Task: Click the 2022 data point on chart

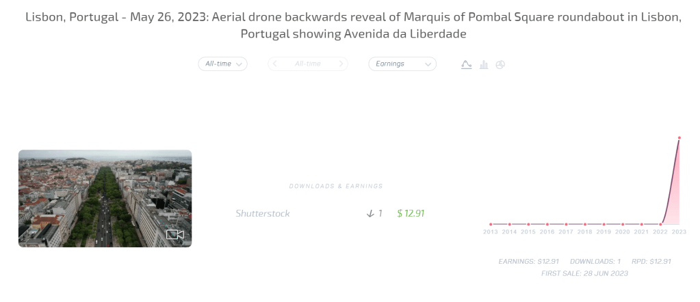Action: tap(660, 223)
